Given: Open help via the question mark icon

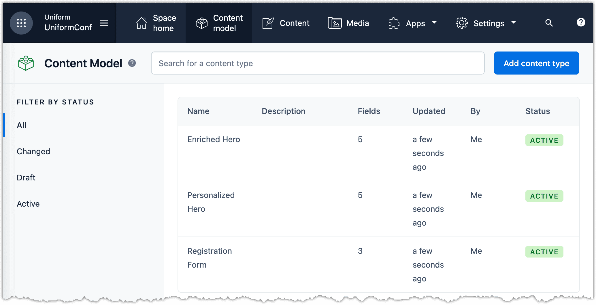Looking at the screenshot, I should pos(581,22).
